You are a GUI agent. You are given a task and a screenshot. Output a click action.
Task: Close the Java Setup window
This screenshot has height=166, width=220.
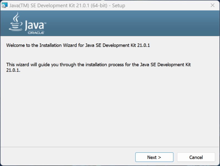coord(212,5)
